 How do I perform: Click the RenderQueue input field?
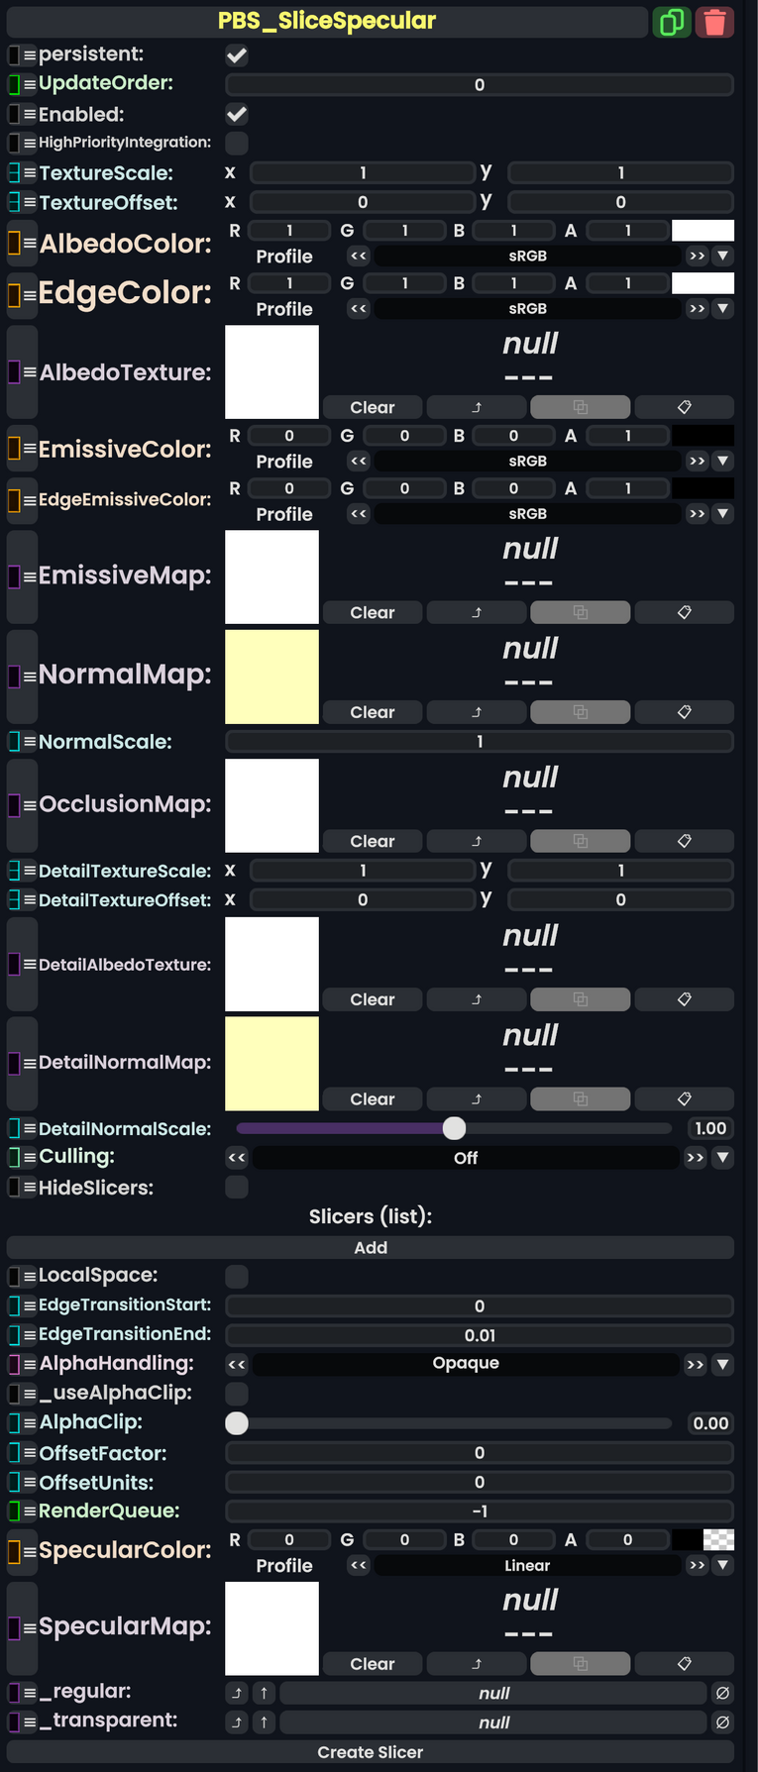480,1511
